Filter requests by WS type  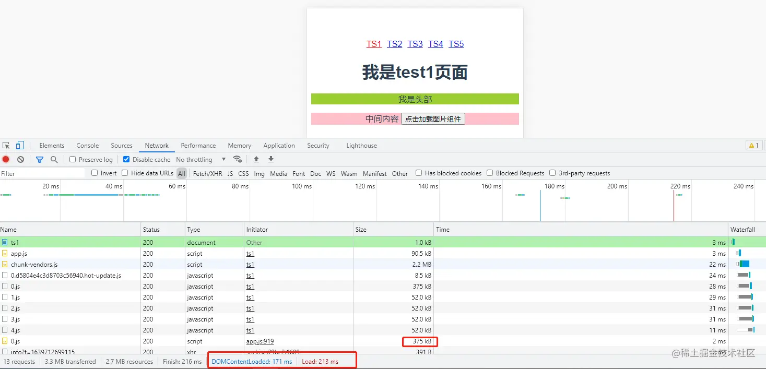pyautogui.click(x=331, y=173)
